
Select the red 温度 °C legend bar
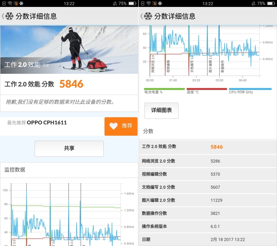click(207, 89)
